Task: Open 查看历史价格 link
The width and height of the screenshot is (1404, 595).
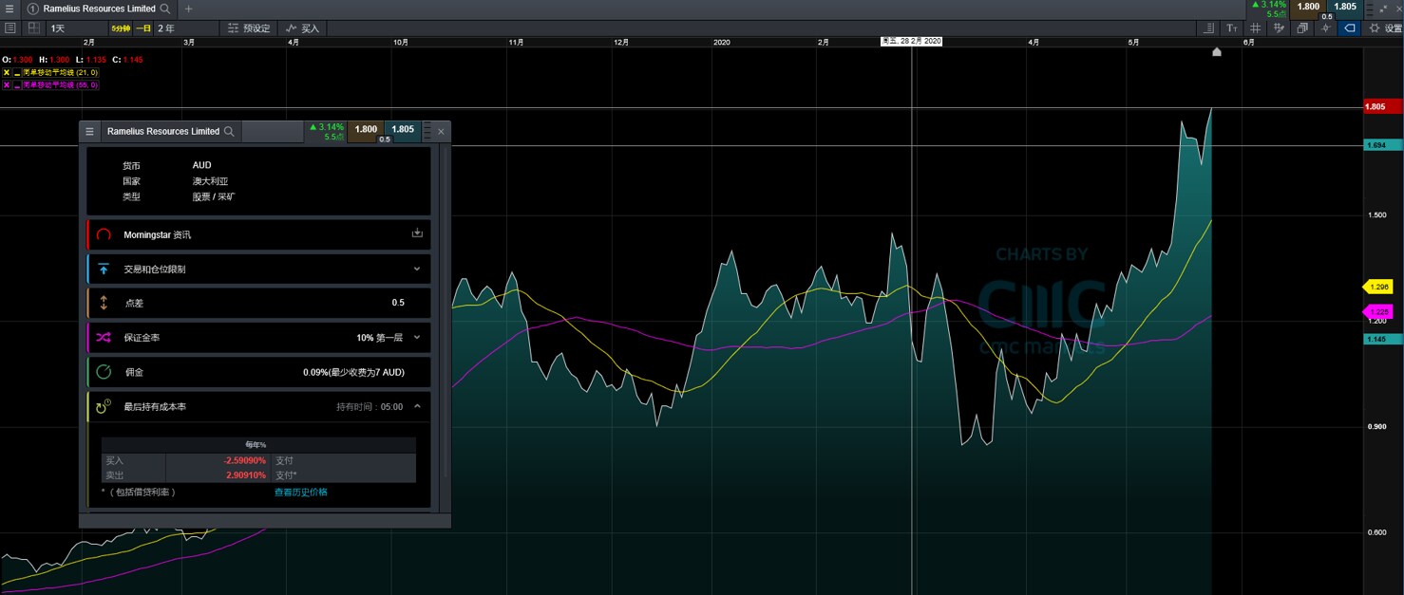Action: [x=301, y=493]
